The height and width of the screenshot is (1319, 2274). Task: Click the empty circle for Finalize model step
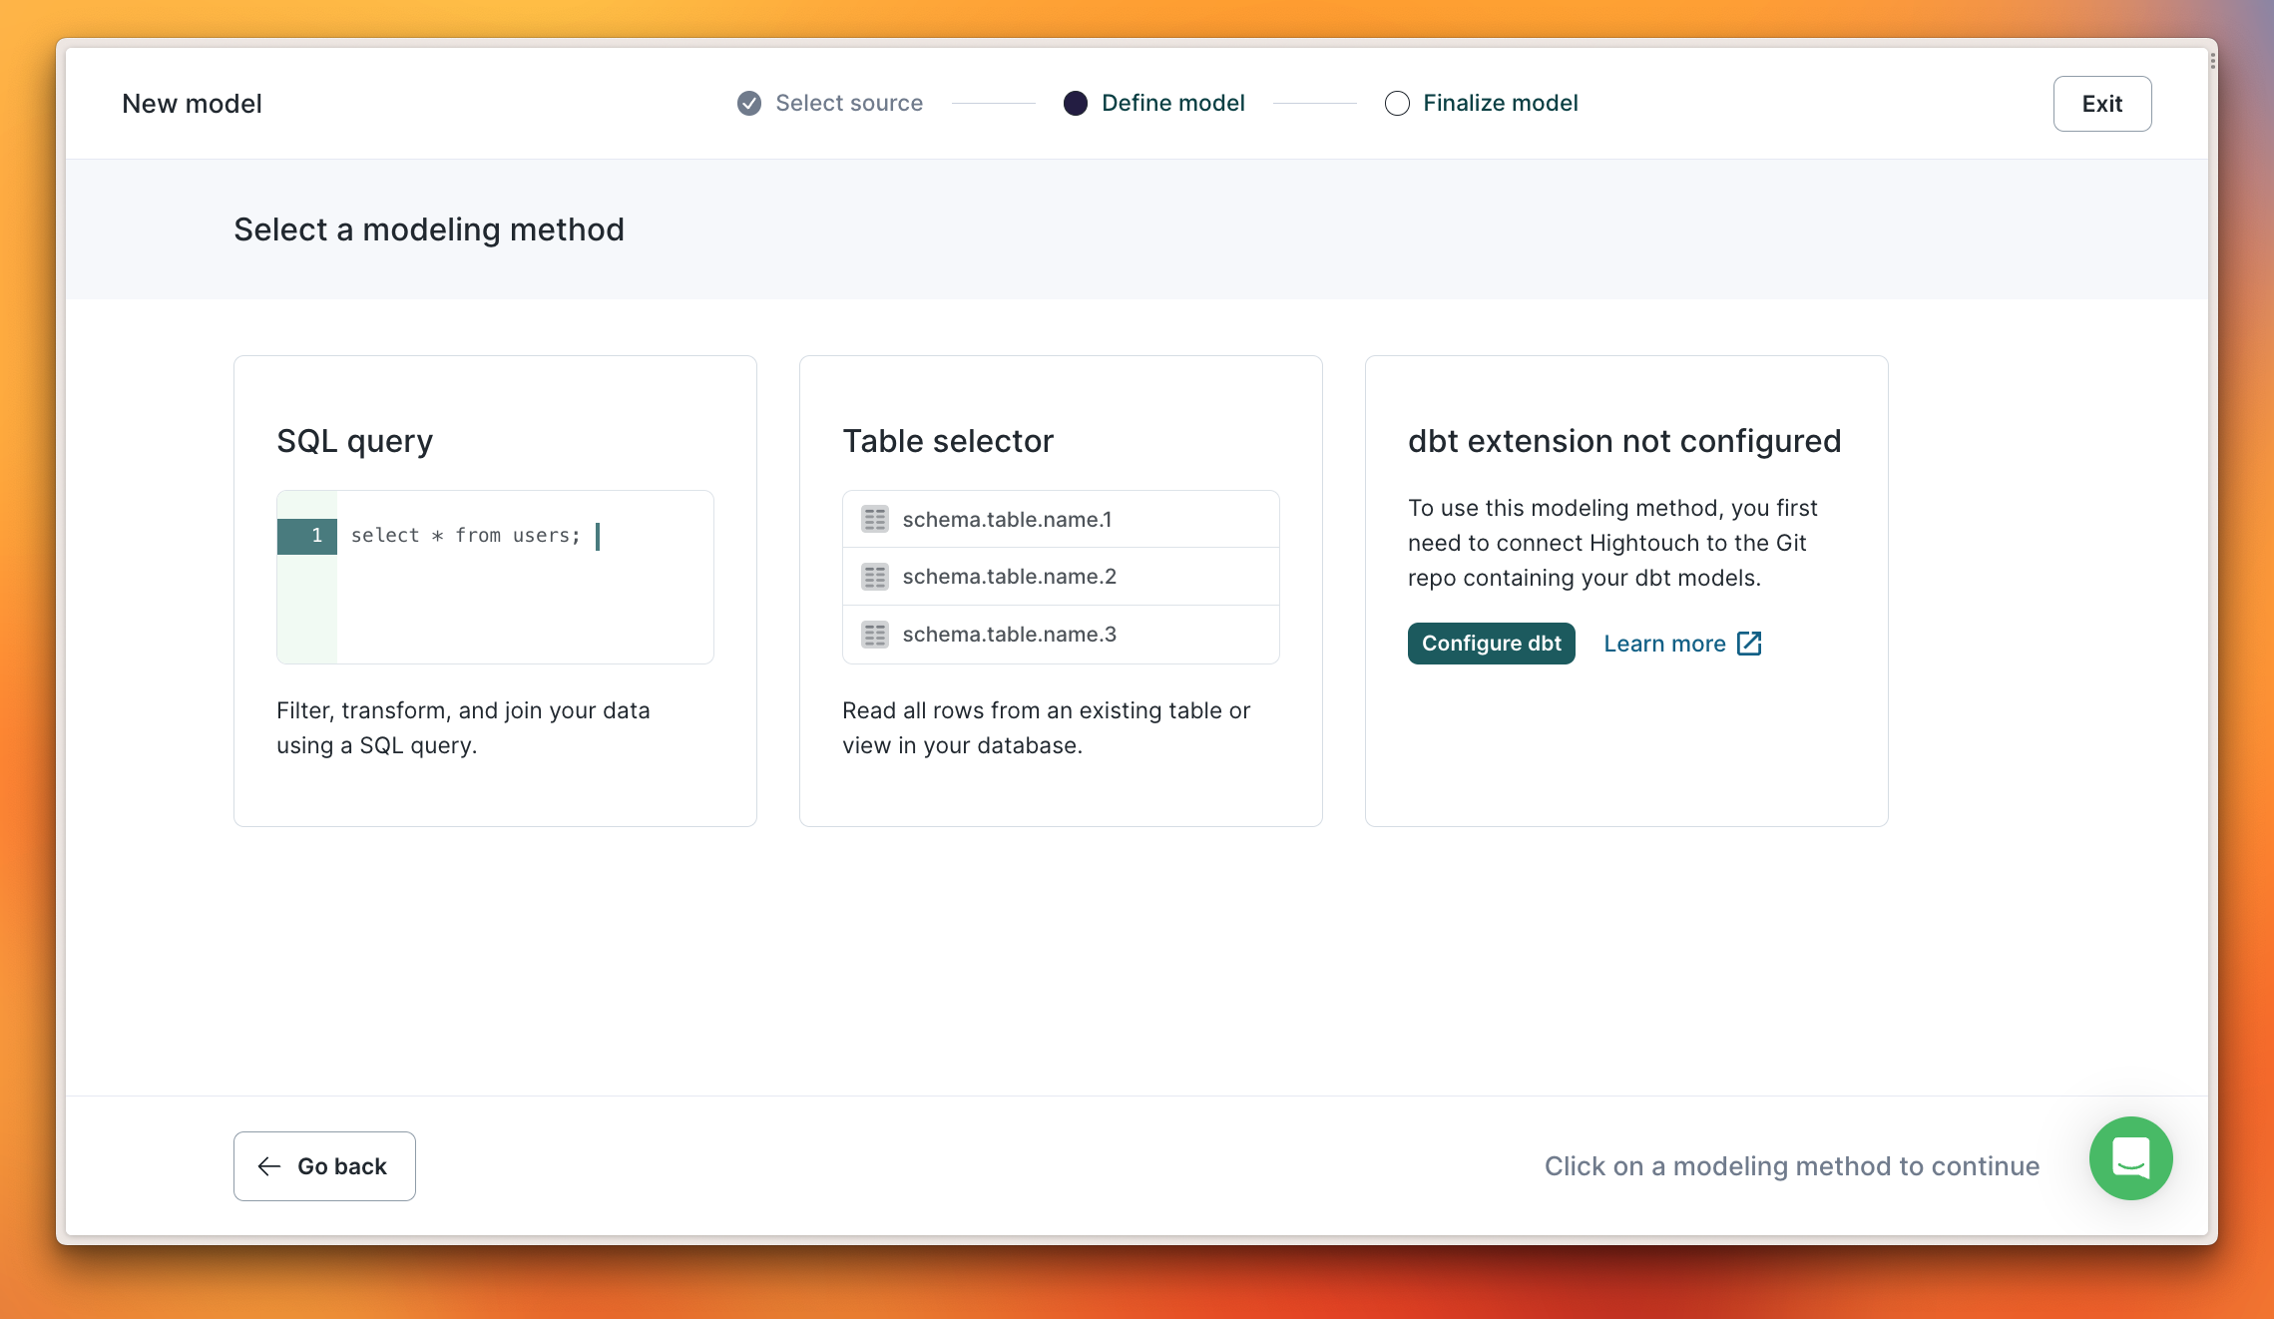click(x=1397, y=104)
